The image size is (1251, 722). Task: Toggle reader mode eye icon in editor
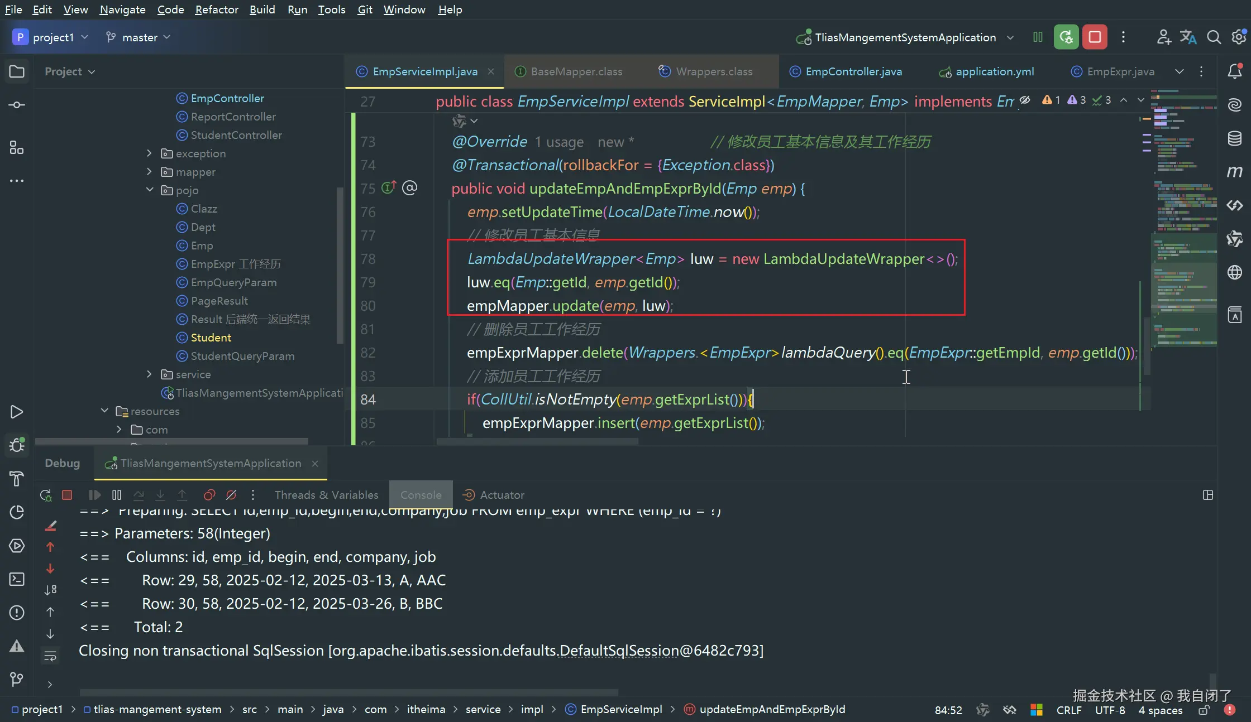[x=1025, y=100]
